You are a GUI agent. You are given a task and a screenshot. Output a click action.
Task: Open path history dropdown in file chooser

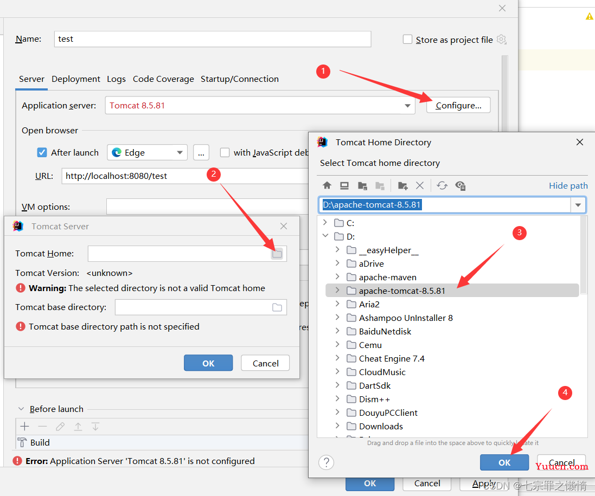[578, 205]
